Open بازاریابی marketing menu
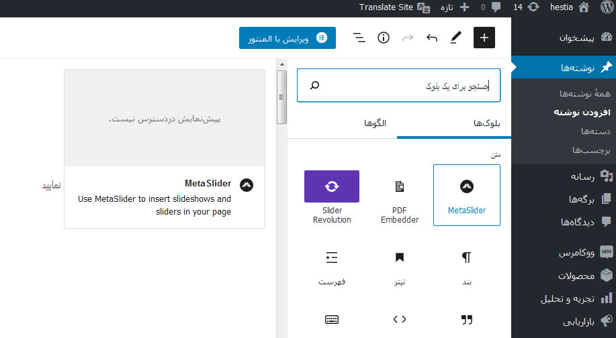Image resolution: width=616 pixels, height=338 pixels. point(564,321)
